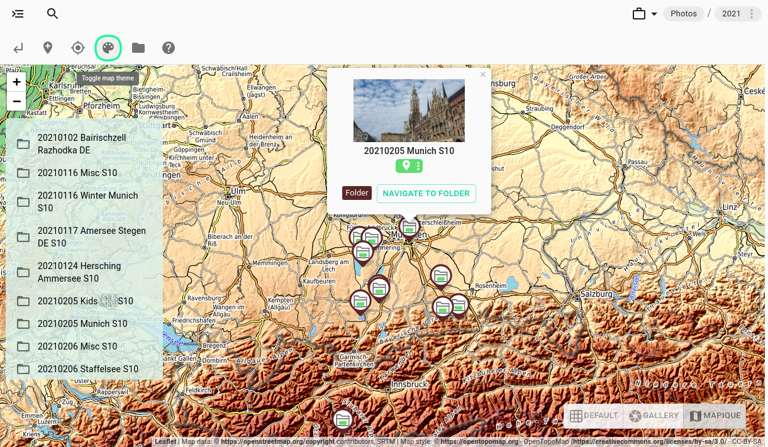Close the Munich S10 popup

(x=483, y=74)
